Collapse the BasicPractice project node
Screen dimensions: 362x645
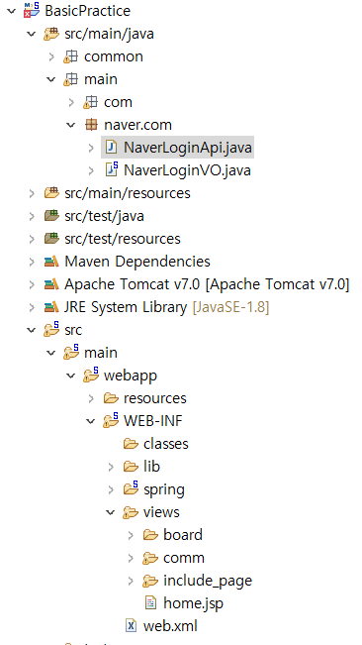coord(11,11)
